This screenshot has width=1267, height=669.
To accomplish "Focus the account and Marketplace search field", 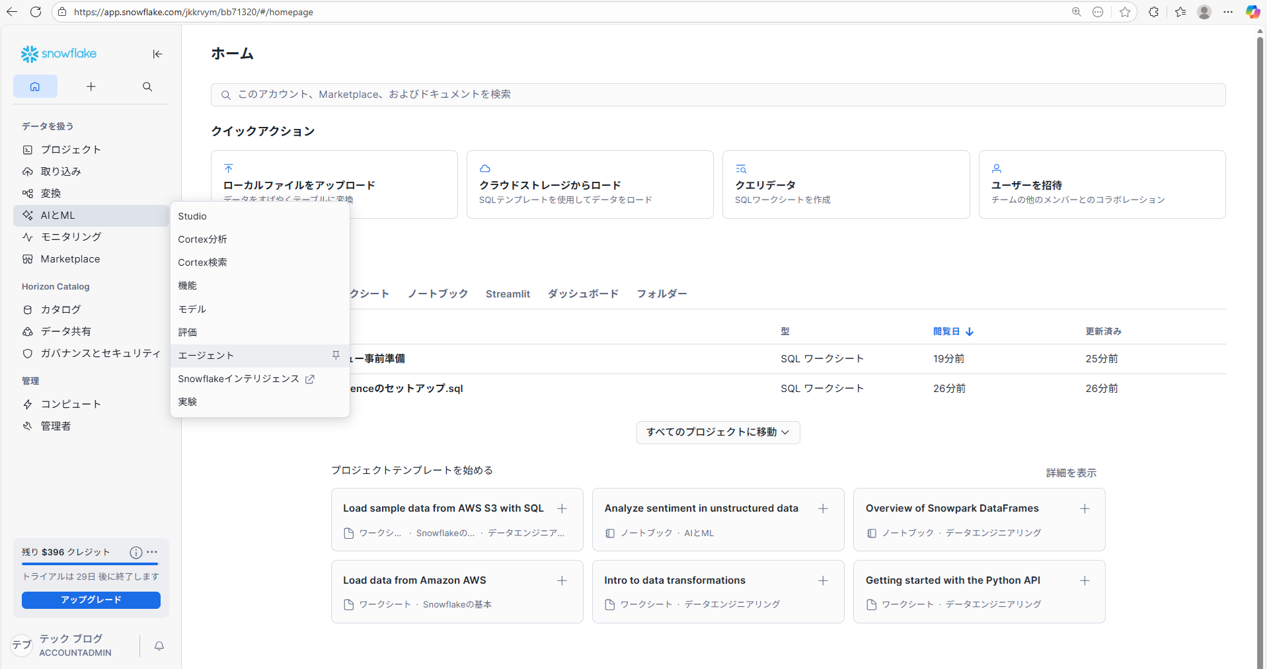I will [x=718, y=95].
